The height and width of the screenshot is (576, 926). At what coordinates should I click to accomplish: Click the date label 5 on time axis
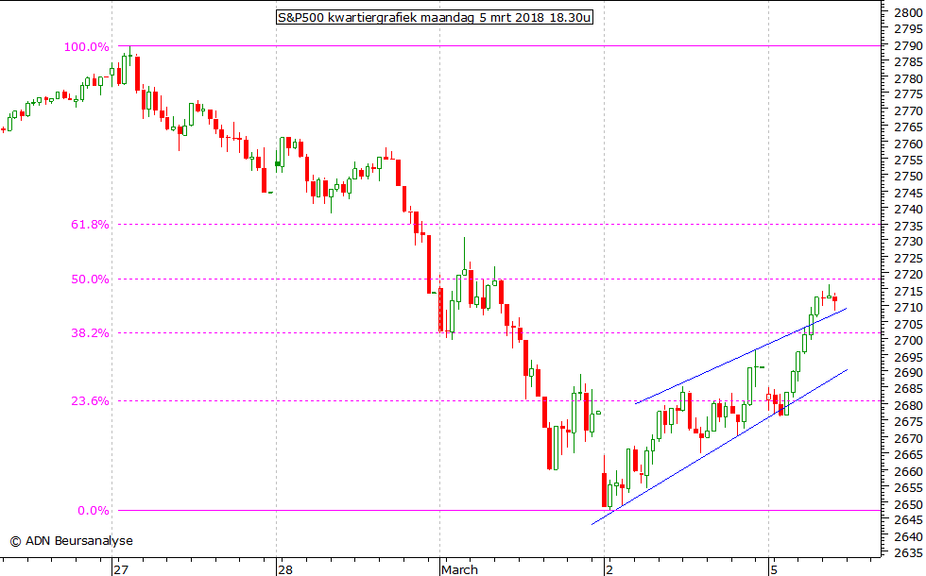pyautogui.click(x=774, y=569)
